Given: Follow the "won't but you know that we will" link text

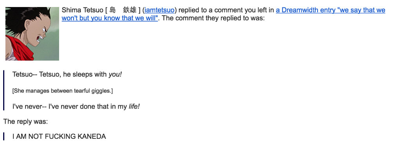Looking at the screenshot, I should [x=110, y=19].
